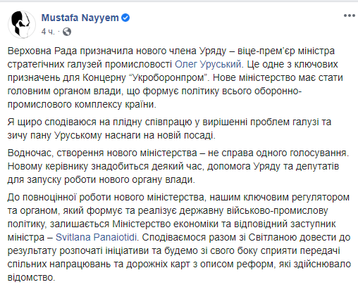Click the paragraph starting 'Водночас, створення'
This screenshot has width=358, height=287.
coord(178,166)
